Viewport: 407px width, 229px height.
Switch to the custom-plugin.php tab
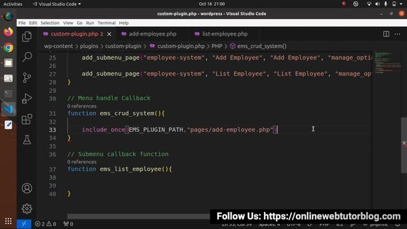click(x=77, y=34)
